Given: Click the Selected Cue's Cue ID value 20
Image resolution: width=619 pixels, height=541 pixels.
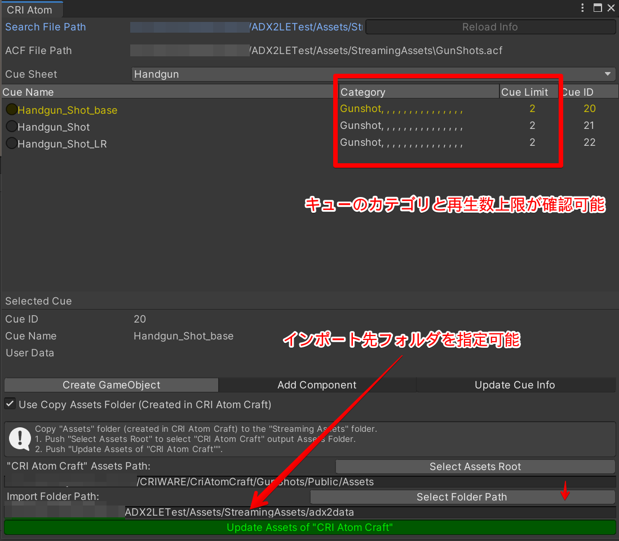Looking at the screenshot, I should tap(140, 319).
